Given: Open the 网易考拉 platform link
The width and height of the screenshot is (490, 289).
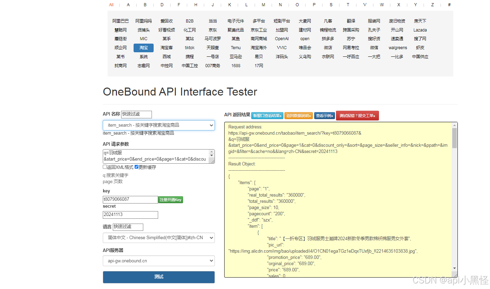Looking at the screenshot, I should (351, 48).
